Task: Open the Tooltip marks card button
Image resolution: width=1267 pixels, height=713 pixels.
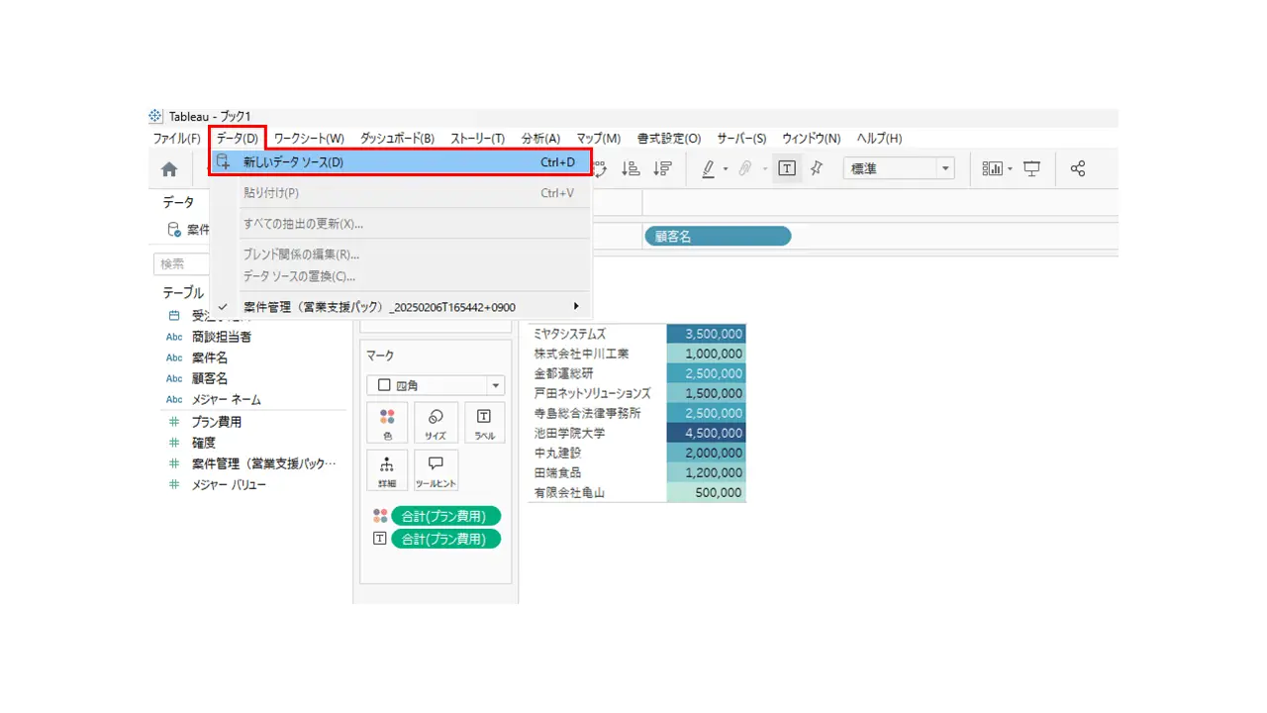Action: pyautogui.click(x=436, y=470)
